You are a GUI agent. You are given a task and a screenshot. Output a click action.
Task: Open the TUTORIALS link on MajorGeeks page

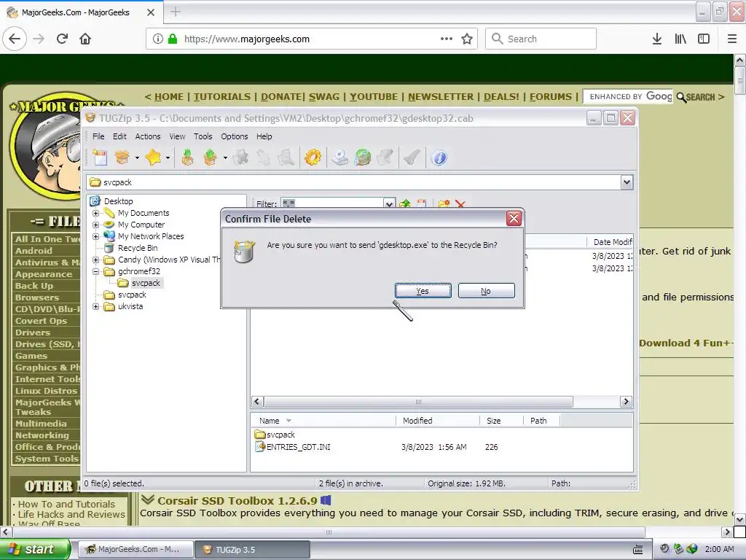coord(221,97)
